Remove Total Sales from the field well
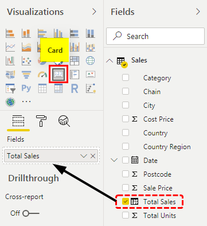 tap(93, 156)
